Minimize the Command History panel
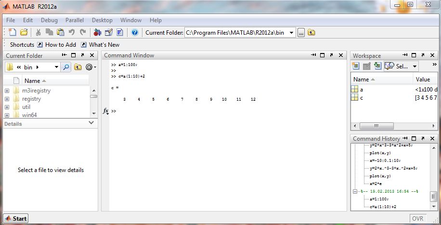This screenshot has width=441, height=225. coord(405,138)
